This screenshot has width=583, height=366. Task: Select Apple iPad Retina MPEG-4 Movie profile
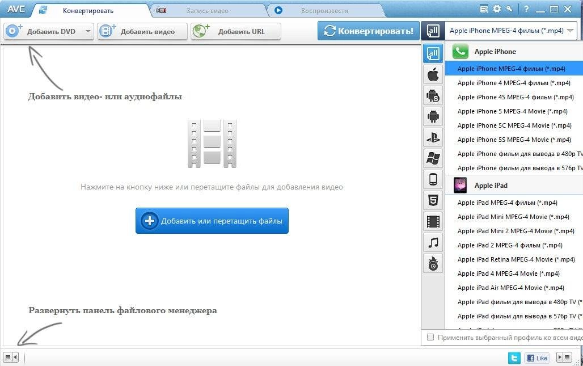(514, 259)
